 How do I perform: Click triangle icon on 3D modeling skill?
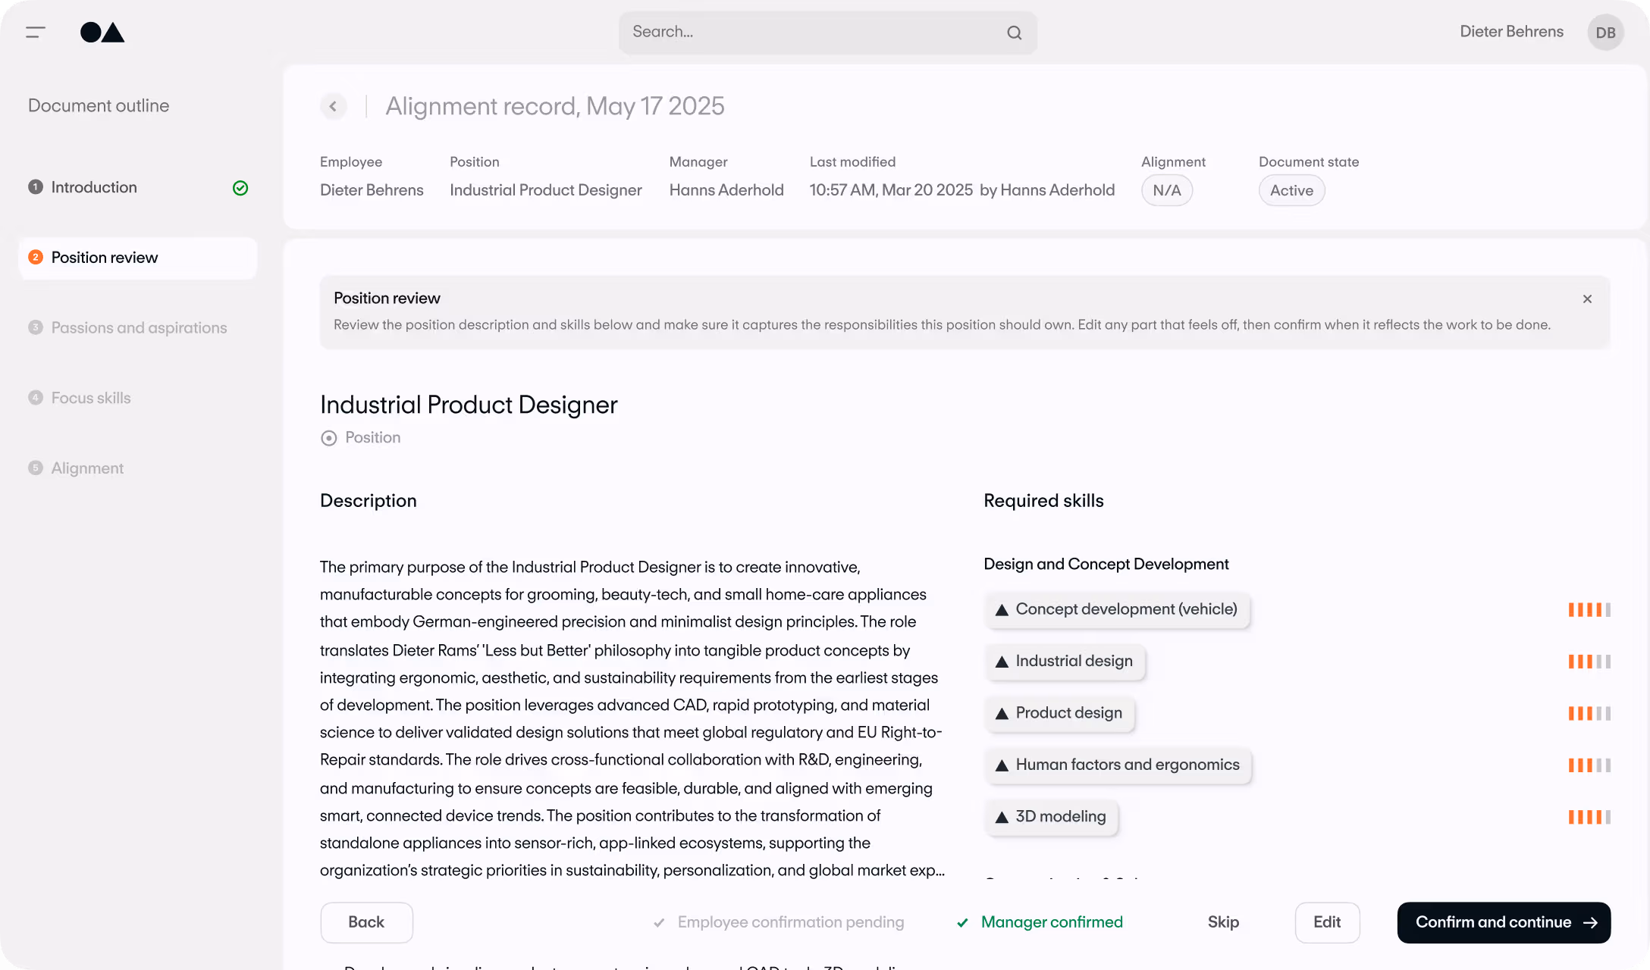(x=1002, y=817)
